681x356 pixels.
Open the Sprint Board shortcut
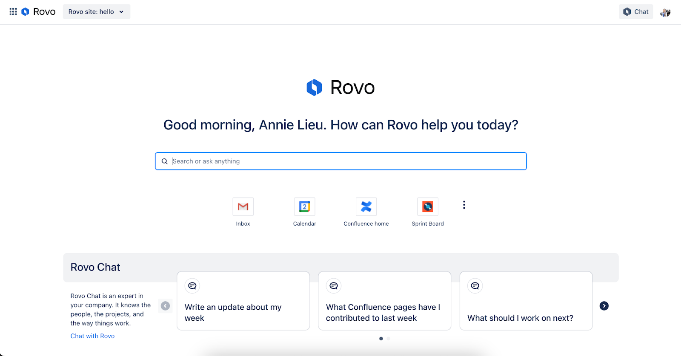click(x=428, y=206)
